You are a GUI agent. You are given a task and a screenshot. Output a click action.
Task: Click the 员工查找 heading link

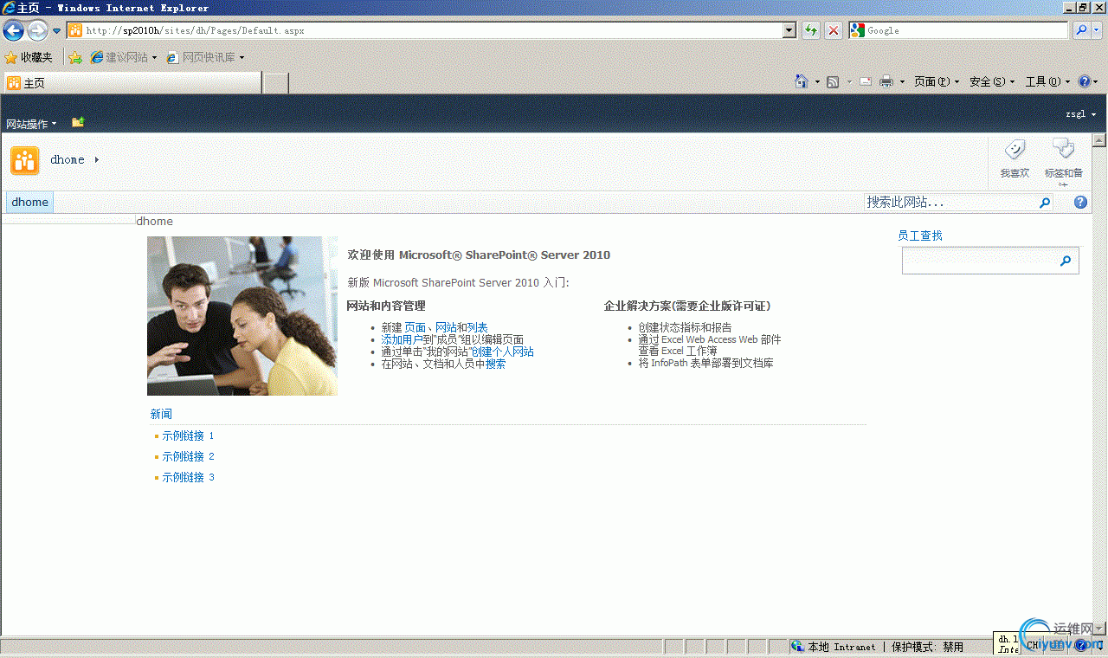tap(920, 235)
